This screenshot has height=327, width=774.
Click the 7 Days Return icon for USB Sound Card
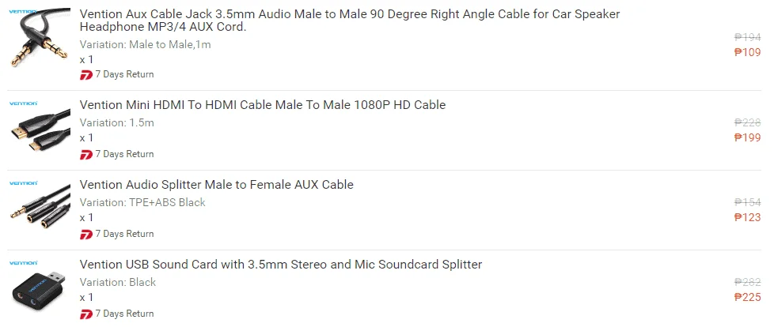[86, 314]
